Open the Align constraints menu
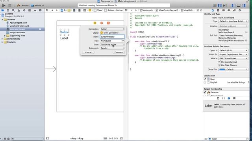 pos(105,138)
